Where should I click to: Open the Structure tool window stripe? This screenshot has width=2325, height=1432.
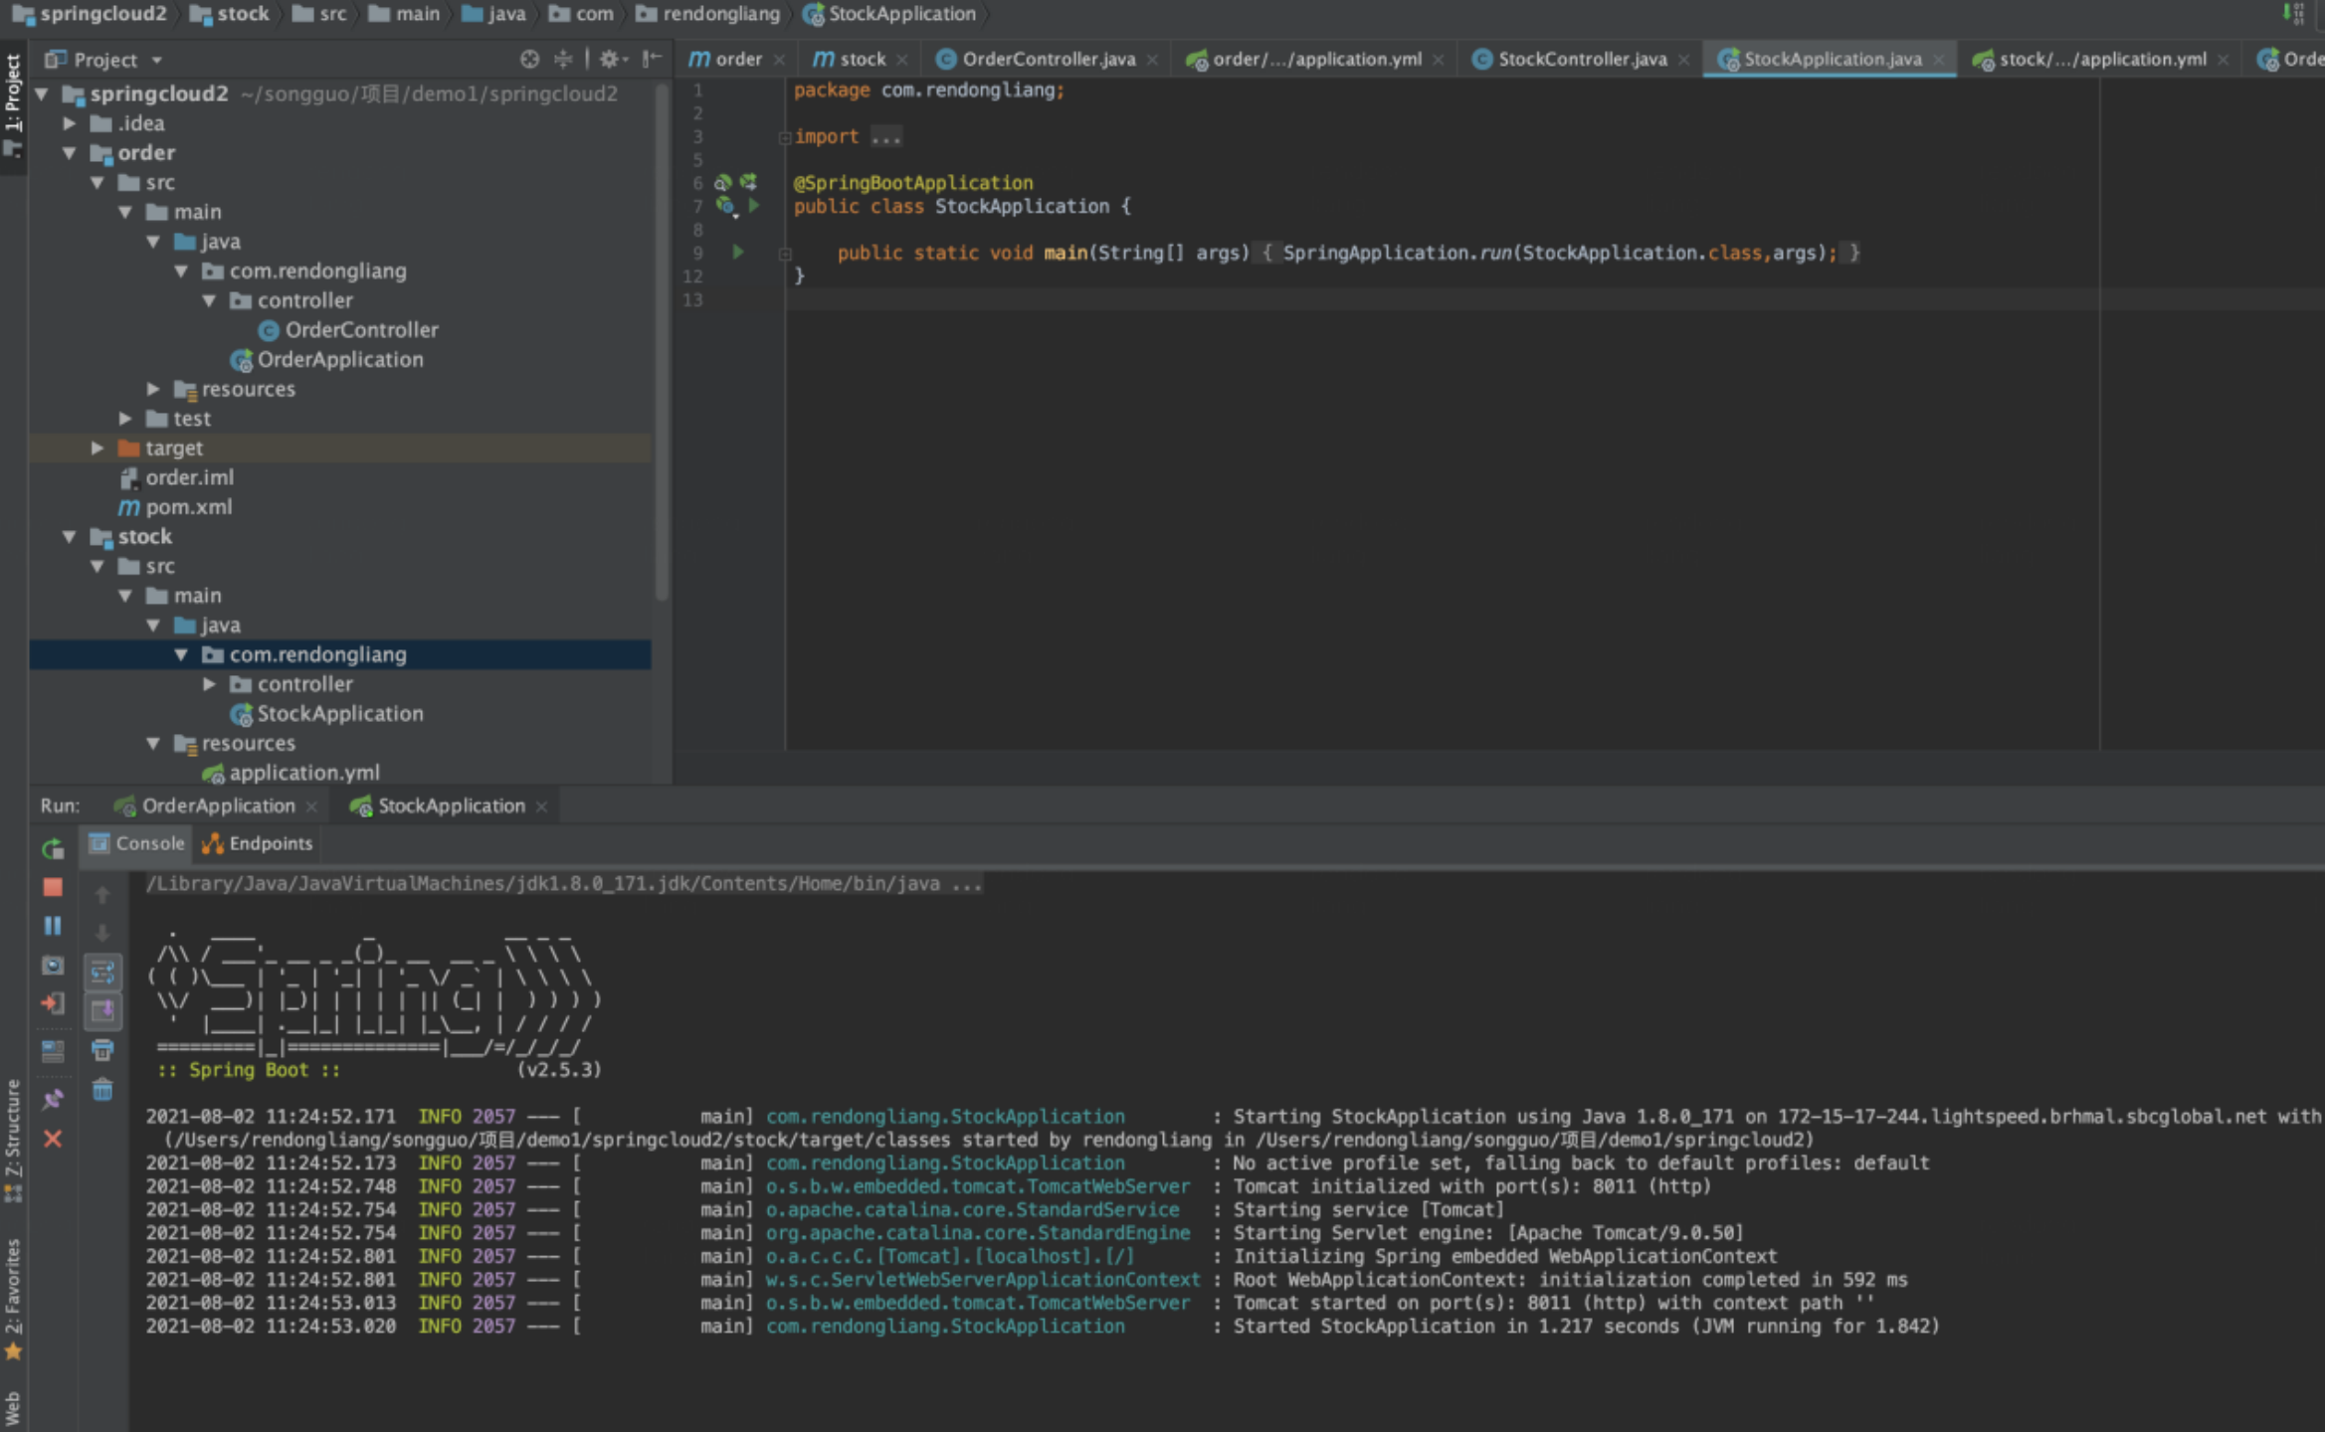(13, 1141)
